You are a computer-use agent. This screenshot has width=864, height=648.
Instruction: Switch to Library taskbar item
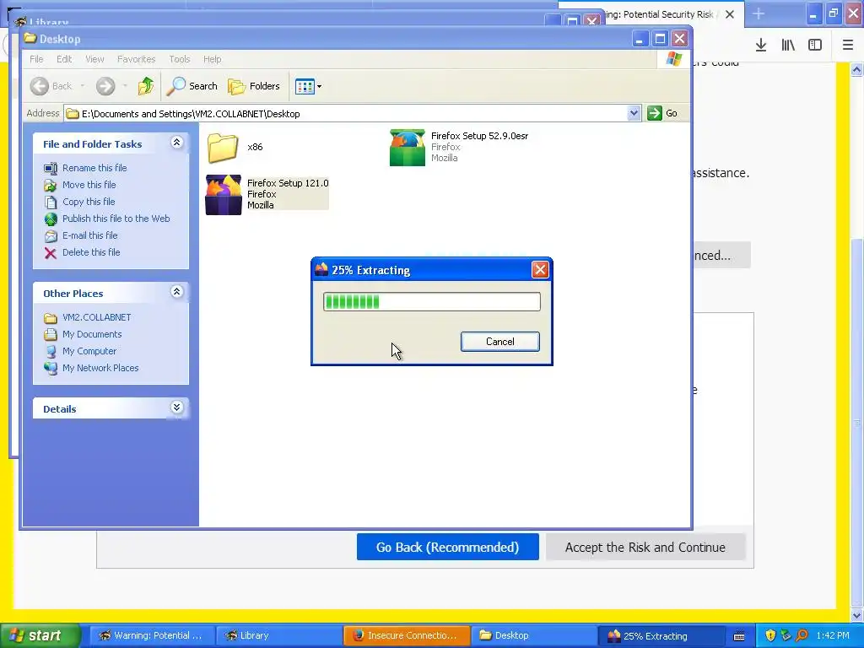click(x=278, y=635)
